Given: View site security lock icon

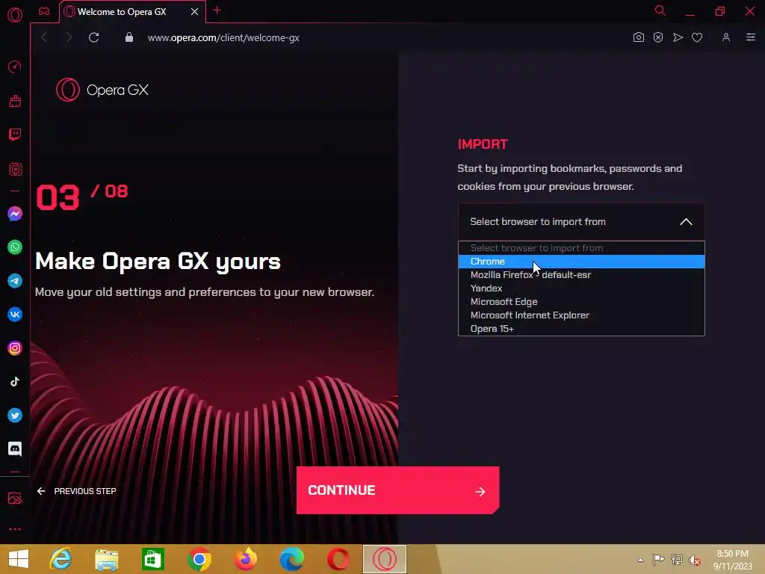Looking at the screenshot, I should (128, 37).
